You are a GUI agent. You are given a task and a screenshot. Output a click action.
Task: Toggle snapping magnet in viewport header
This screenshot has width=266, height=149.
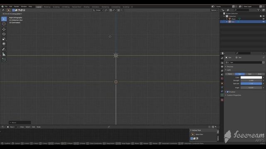tap(111, 10)
